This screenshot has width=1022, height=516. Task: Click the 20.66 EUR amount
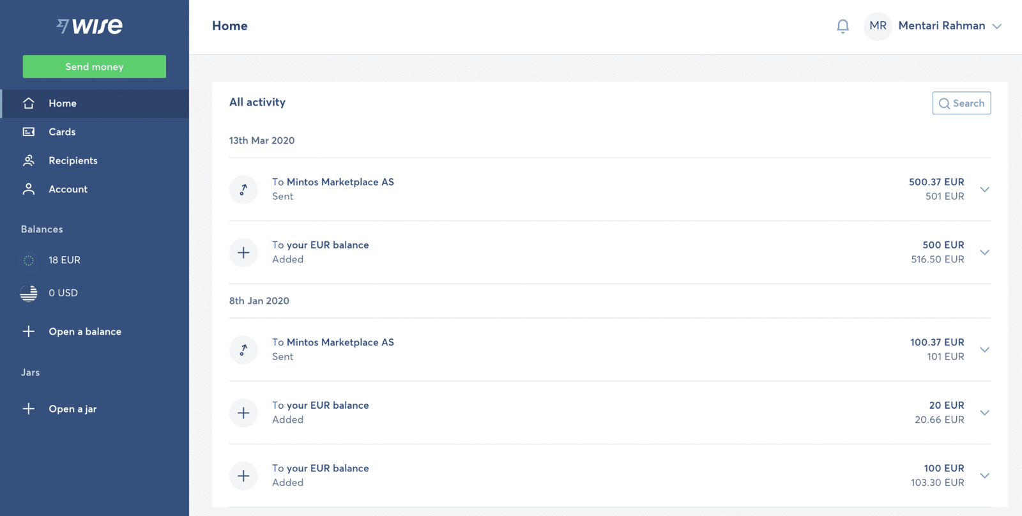(940, 420)
